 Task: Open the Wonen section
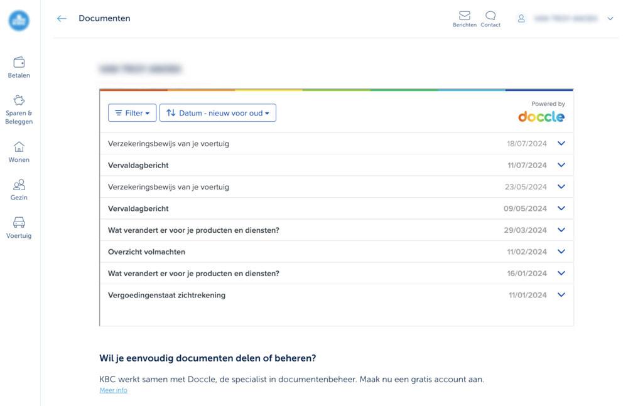pos(19,151)
